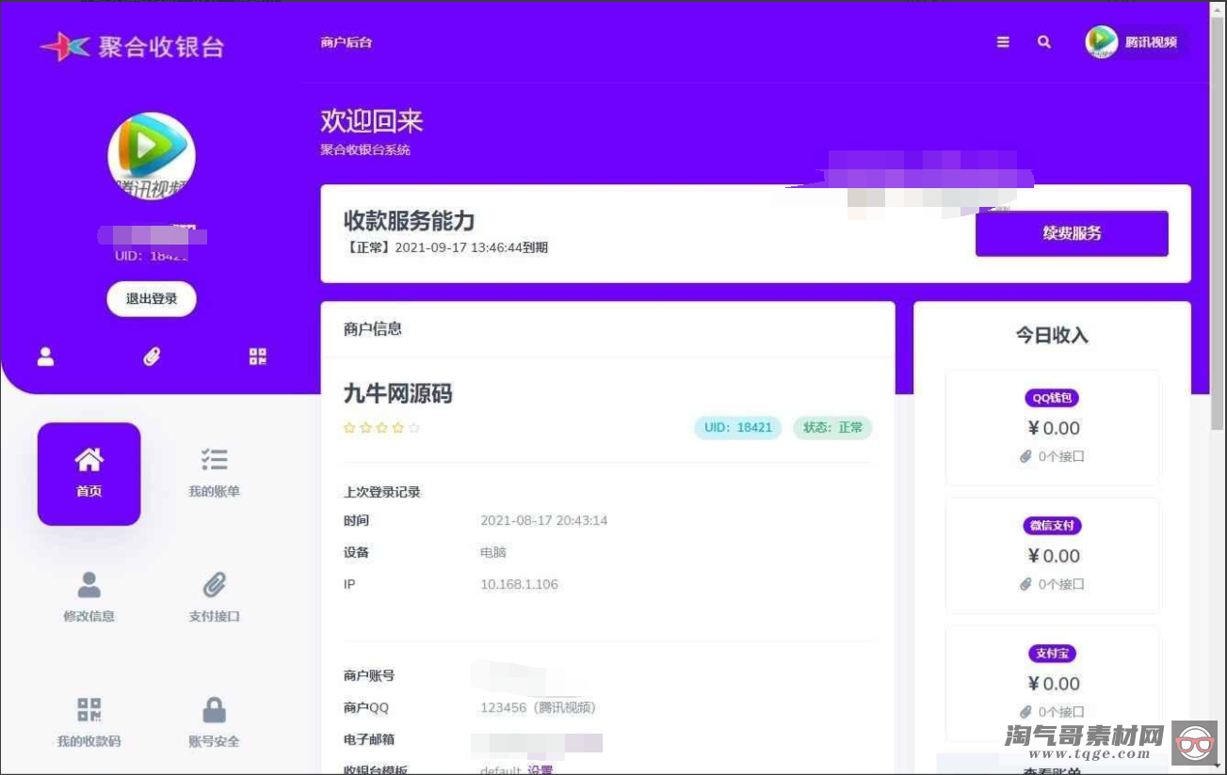This screenshot has height=775, width=1227.
Task: Click the star rating under 九牛网源码
Action: [381, 428]
